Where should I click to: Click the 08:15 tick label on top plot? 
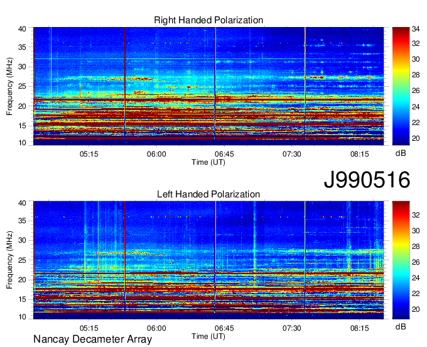point(359,154)
